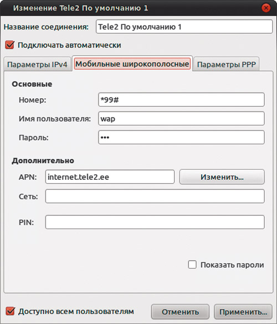
Task: Click into the Пароль password field
Action: click(181, 138)
